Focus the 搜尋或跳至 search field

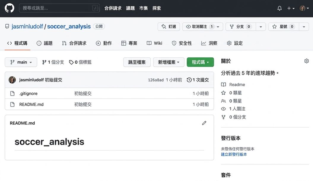click(x=59, y=8)
